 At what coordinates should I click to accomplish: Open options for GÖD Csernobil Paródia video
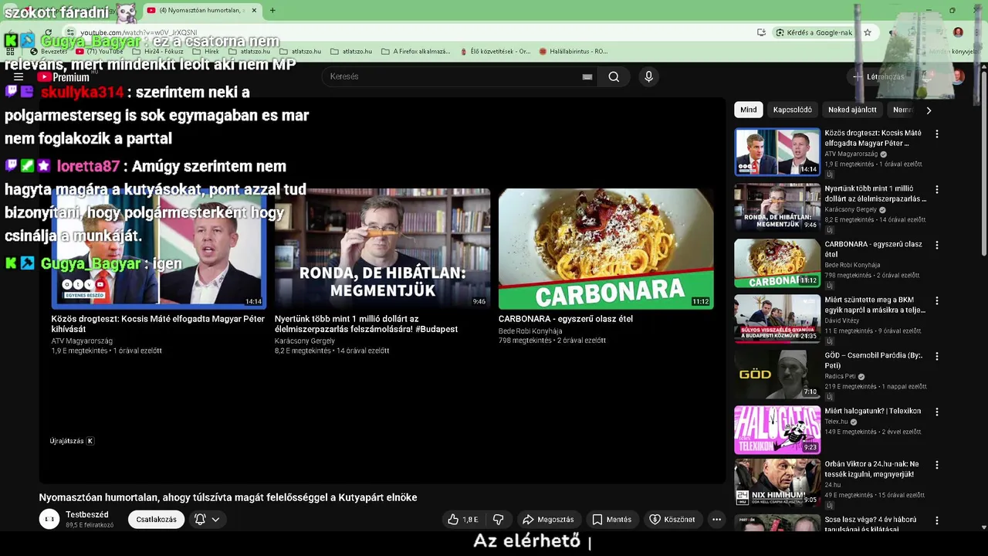coord(937,356)
